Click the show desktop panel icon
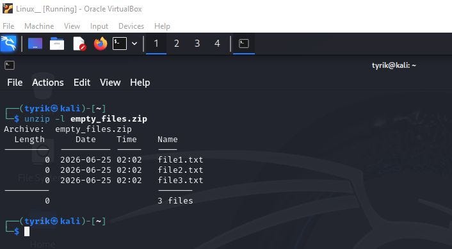 (35, 44)
